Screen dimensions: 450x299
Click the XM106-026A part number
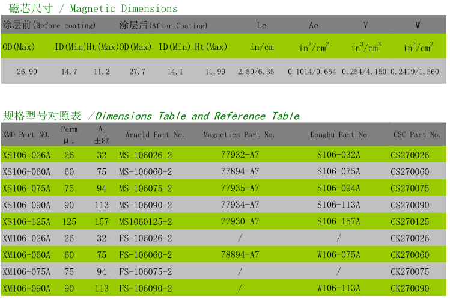tap(26, 238)
